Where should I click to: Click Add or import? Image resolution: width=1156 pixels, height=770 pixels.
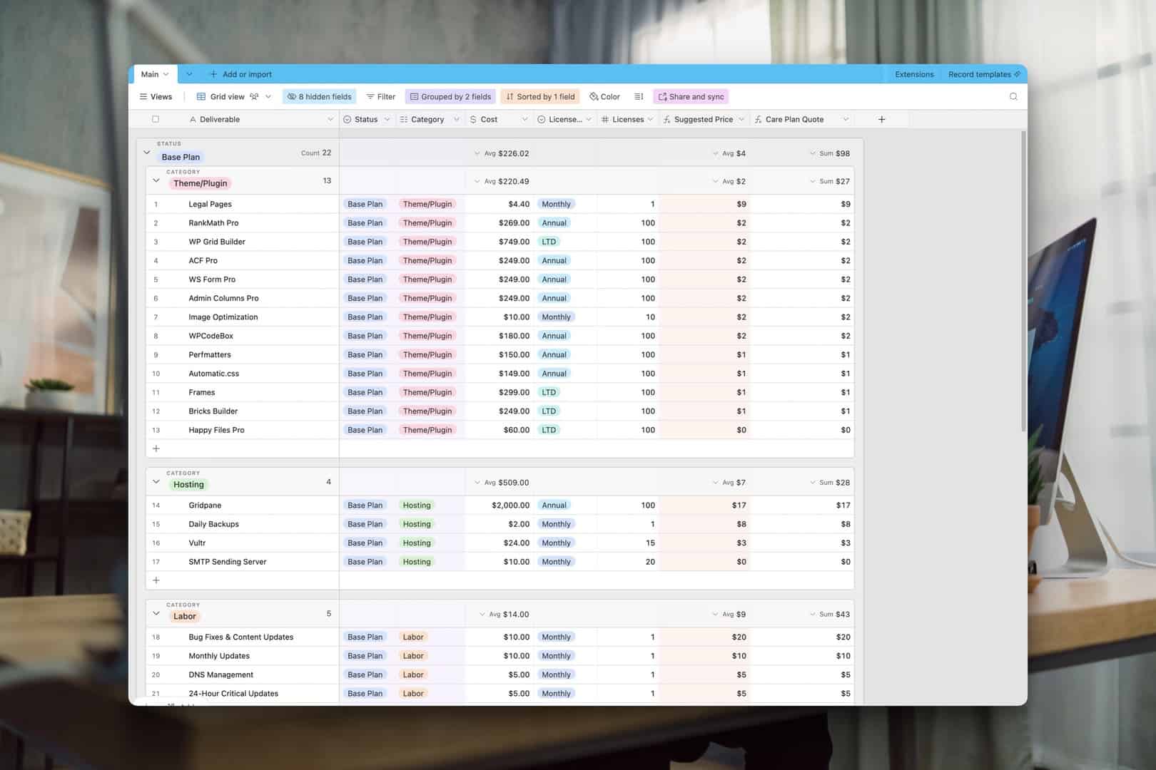click(240, 74)
